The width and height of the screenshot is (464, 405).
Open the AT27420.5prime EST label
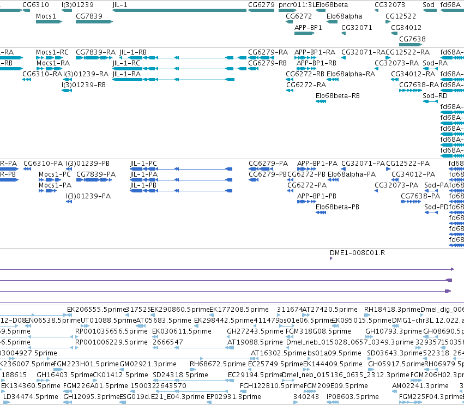point(330,310)
